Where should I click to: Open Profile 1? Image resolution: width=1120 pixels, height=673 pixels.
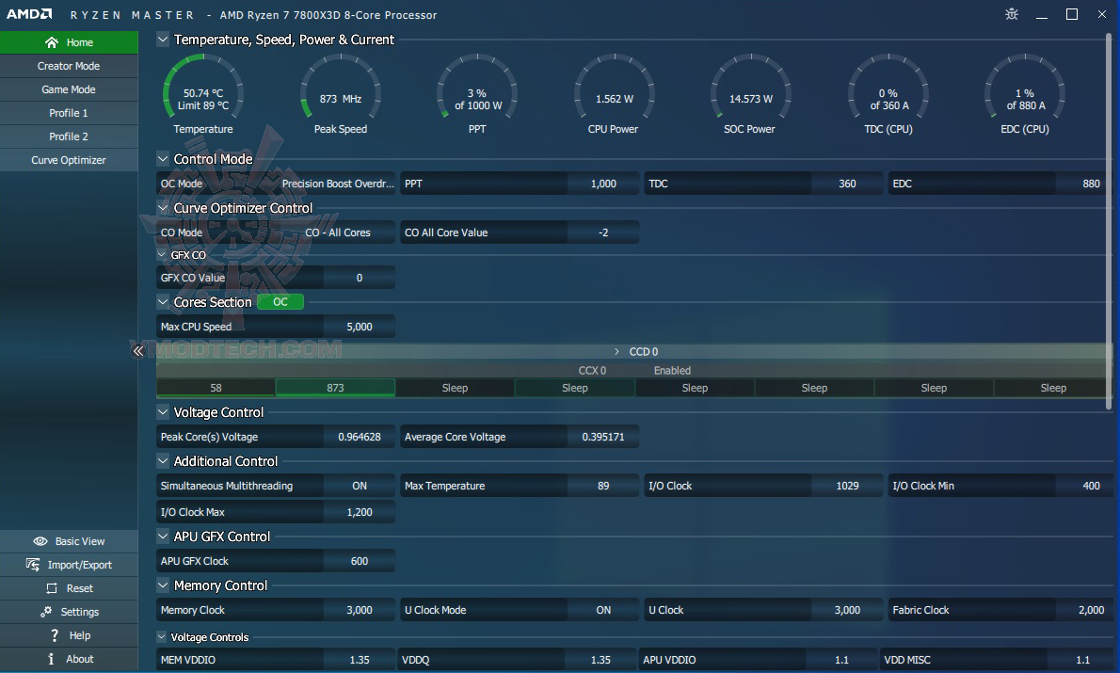[70, 113]
